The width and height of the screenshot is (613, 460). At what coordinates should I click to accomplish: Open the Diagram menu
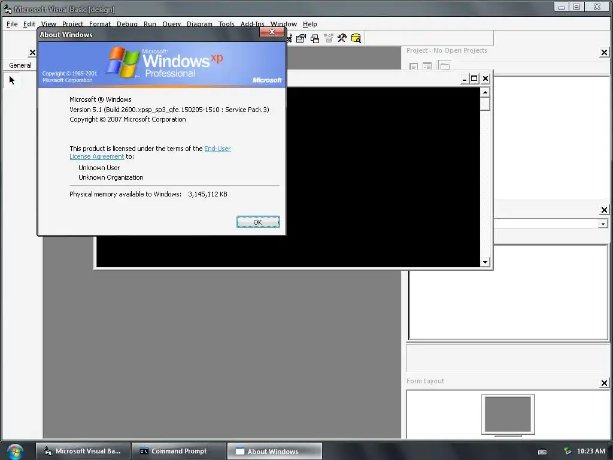199,24
